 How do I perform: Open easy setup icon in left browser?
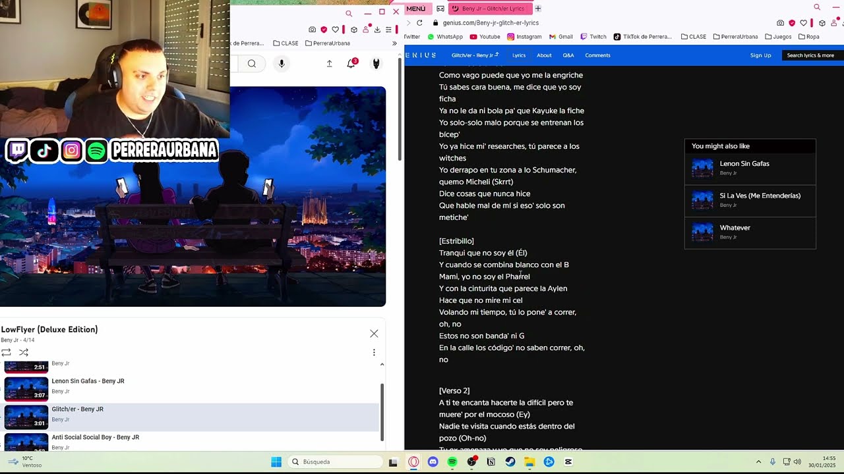[388, 30]
